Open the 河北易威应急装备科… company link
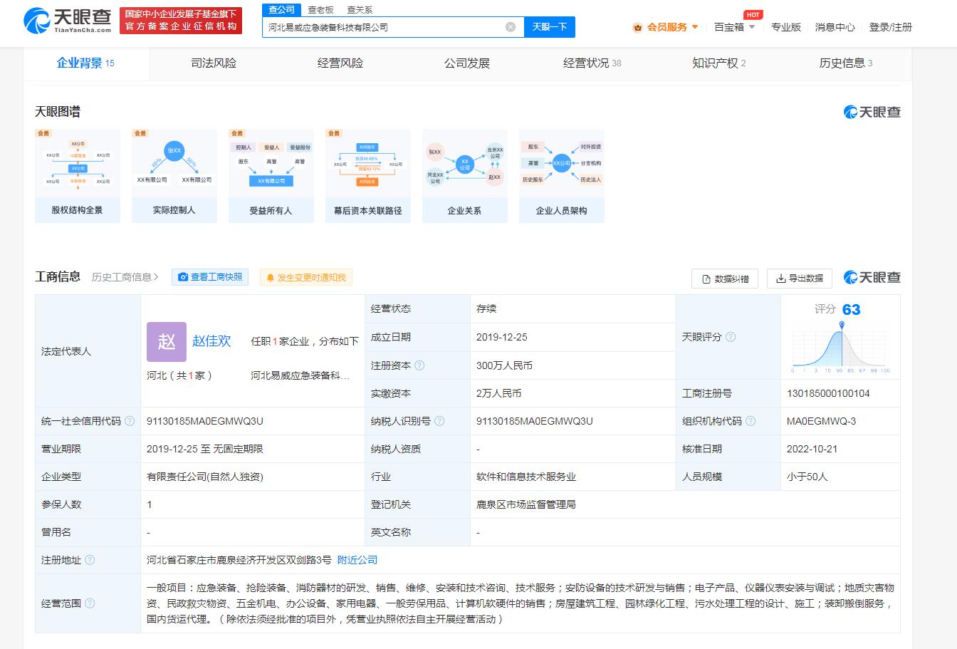Screen dimensions: 957x649 tap(300, 375)
